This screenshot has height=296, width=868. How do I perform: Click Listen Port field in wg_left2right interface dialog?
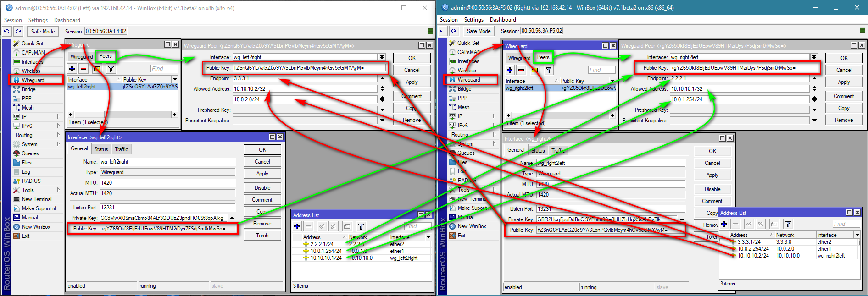click(x=167, y=208)
